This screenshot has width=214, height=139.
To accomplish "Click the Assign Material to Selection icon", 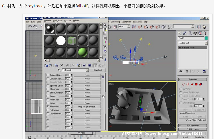I will pos(56,66).
